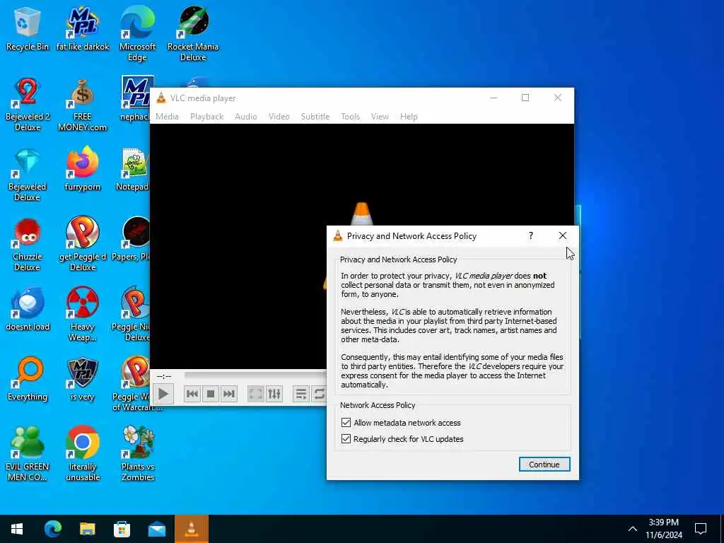Select the Rocket Mania Deluxe desktop icon
This screenshot has height=543, width=724.
click(193, 34)
